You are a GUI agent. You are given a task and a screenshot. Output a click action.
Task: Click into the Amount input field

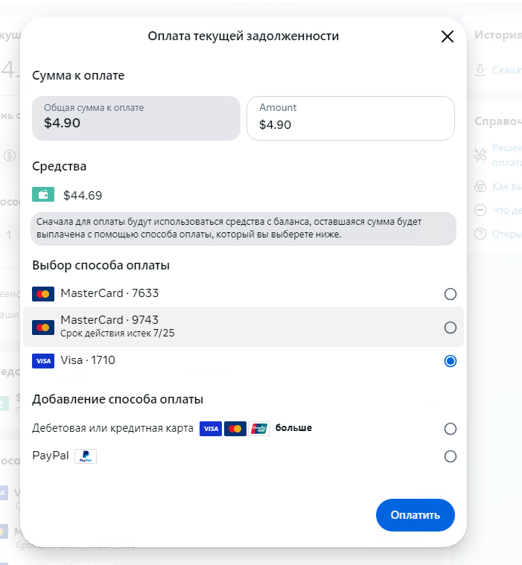point(350,124)
